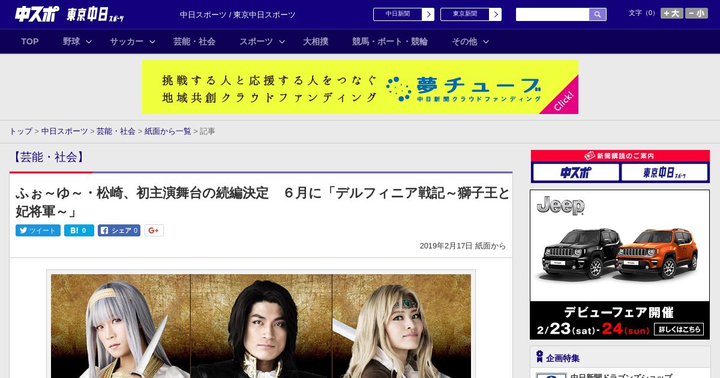Open スポーツ navigation menu

click(x=256, y=41)
